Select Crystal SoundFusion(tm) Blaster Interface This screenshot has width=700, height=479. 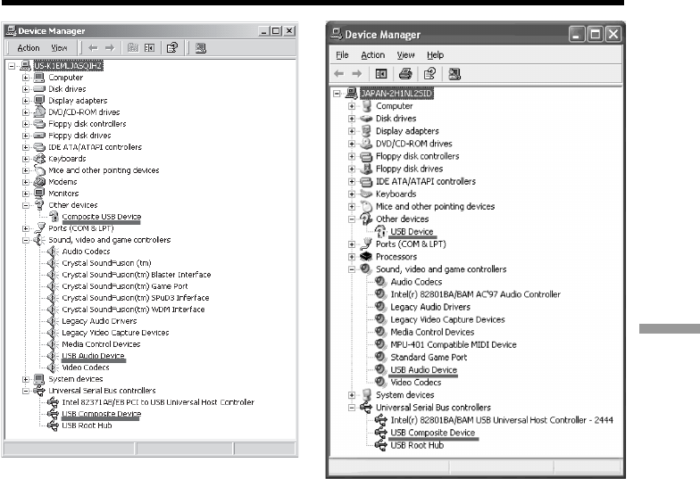click(x=136, y=275)
